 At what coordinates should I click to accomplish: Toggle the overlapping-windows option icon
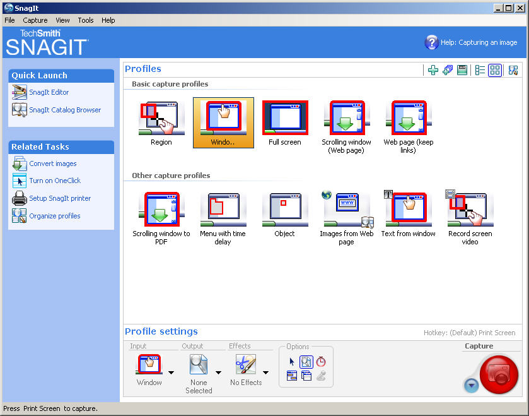click(306, 376)
